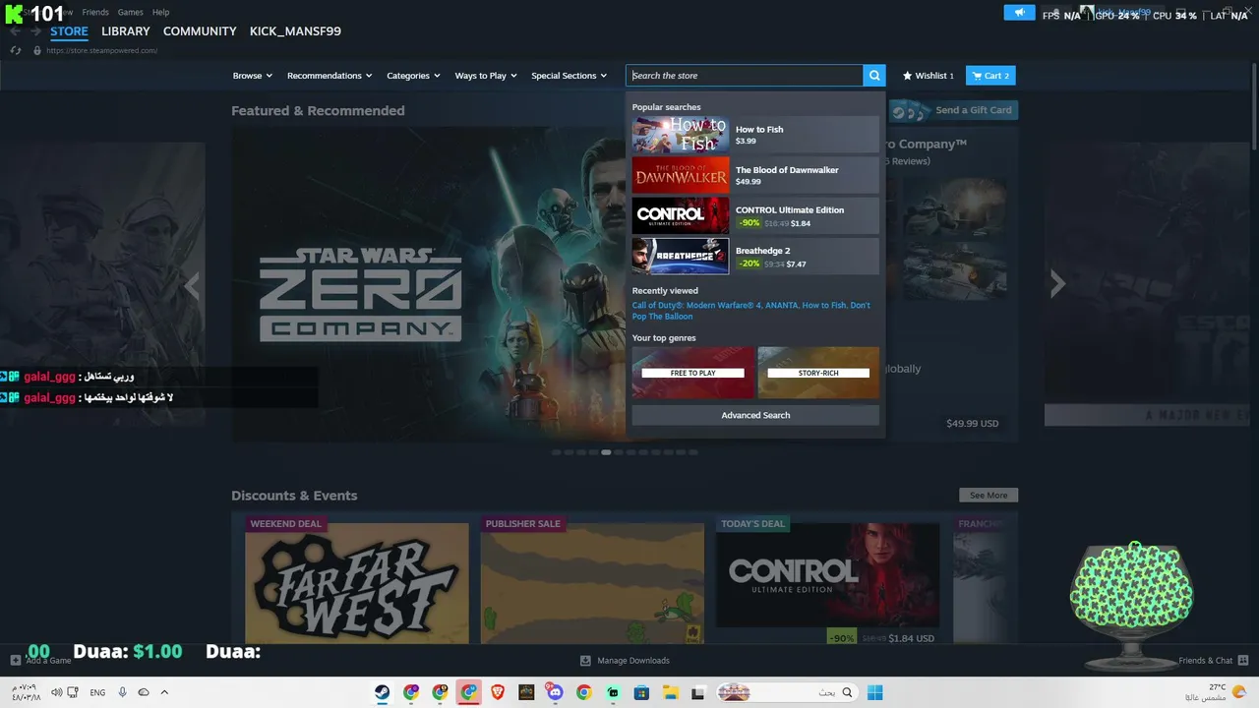Focus the Search the store field
Screen dimensions: 1259x708
pos(745,76)
